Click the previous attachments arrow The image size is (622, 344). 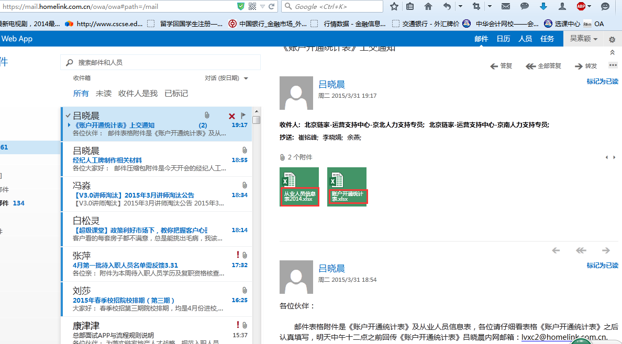[606, 157]
